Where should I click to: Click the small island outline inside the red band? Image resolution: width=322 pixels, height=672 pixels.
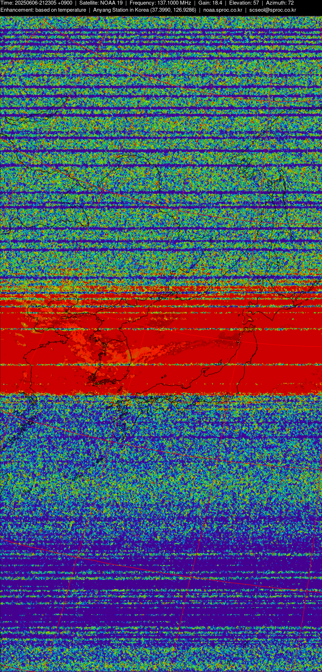tap(164, 377)
